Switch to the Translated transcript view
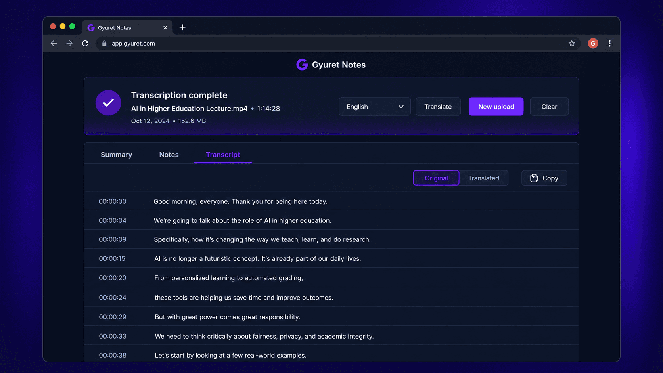The height and width of the screenshot is (373, 663). [x=483, y=178]
